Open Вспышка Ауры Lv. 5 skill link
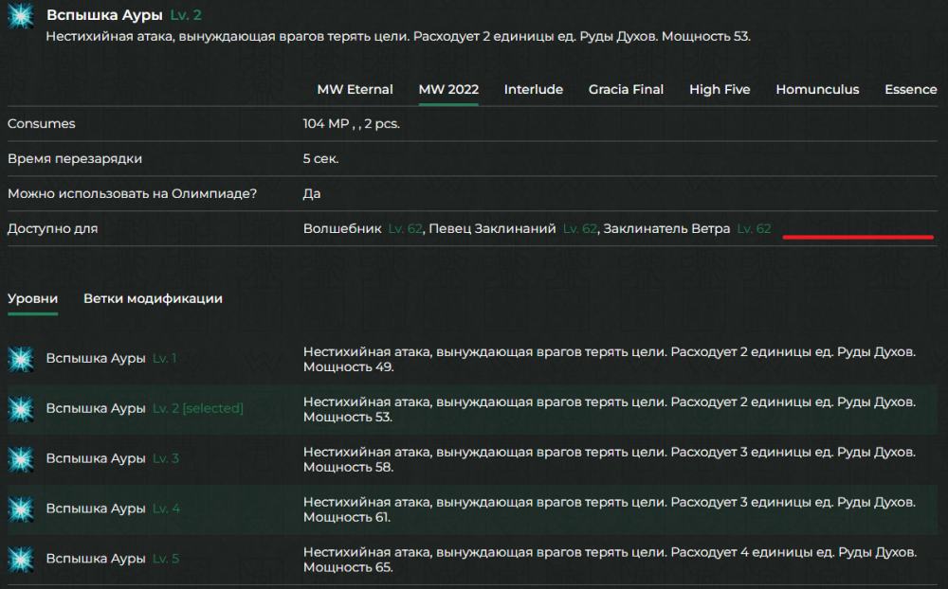The height and width of the screenshot is (589, 948). pyautogui.click(x=95, y=560)
